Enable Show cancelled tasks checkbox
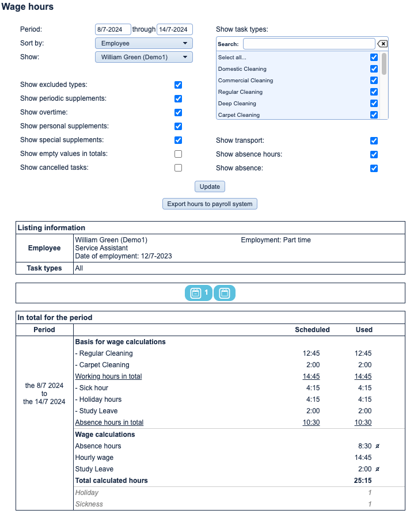The width and height of the screenshot is (410, 514). [x=178, y=167]
